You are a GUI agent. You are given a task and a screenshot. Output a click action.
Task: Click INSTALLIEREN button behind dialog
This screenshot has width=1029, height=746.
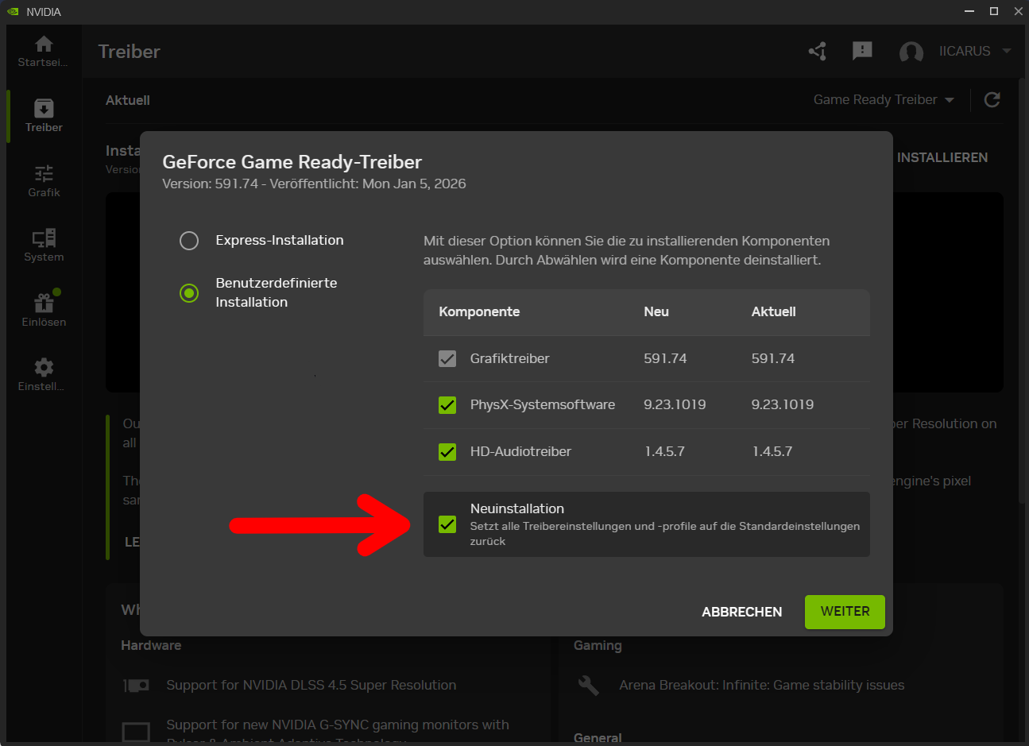942,157
